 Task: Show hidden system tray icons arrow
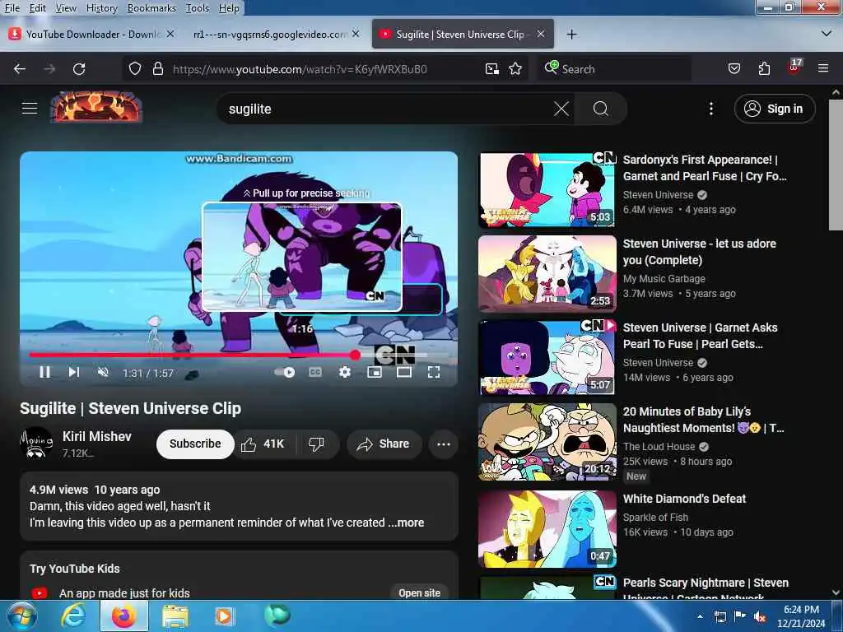701,616
